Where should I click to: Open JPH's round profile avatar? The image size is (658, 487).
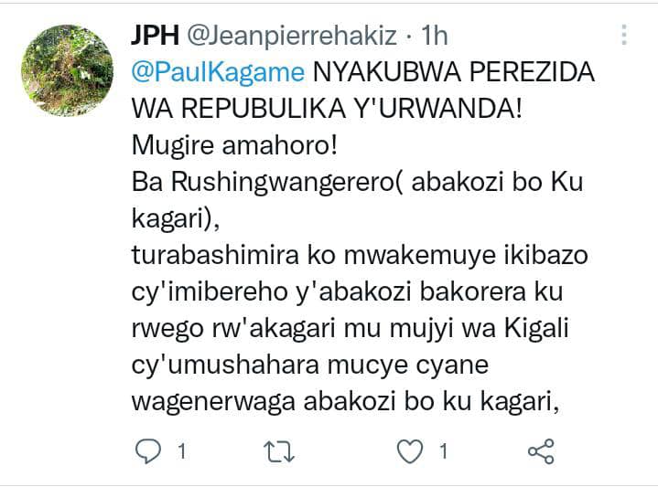pos(68,70)
